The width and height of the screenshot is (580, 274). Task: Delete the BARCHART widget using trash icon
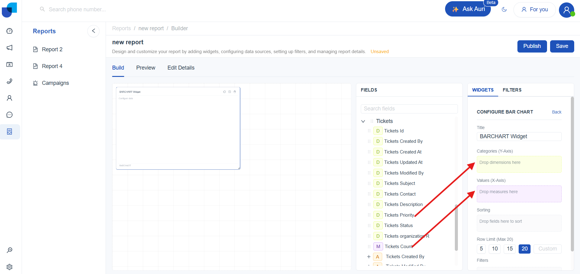coord(235,92)
